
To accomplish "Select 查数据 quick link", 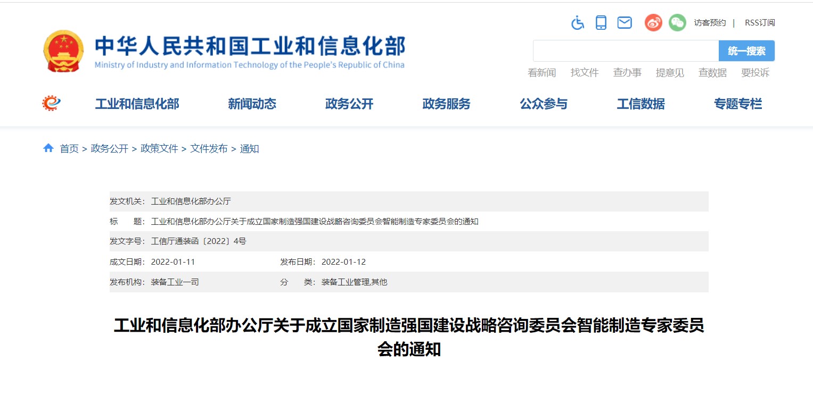I will pos(712,73).
